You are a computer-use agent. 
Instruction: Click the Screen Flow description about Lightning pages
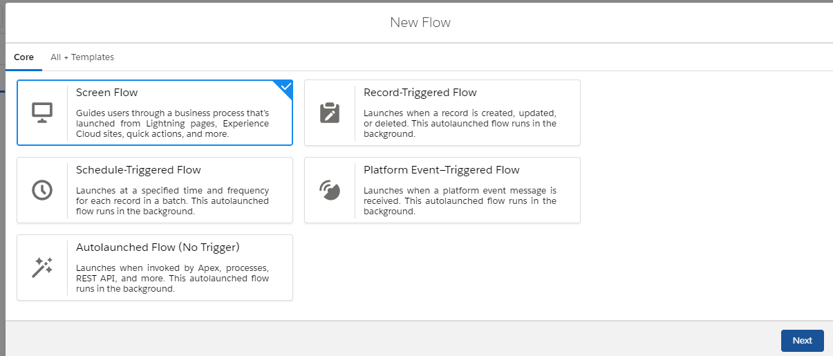click(x=172, y=124)
